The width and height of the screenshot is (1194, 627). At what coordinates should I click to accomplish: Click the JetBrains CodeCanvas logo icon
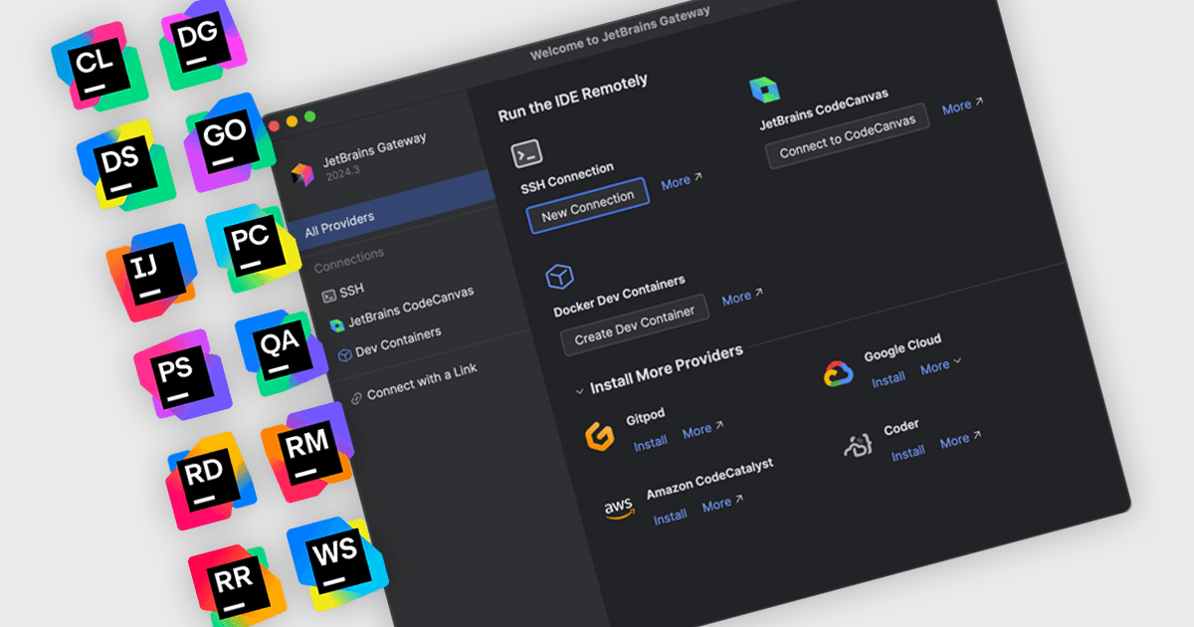point(764,90)
